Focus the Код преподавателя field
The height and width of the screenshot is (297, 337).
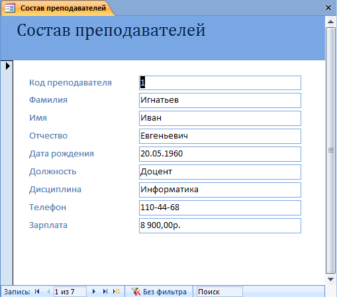point(220,83)
